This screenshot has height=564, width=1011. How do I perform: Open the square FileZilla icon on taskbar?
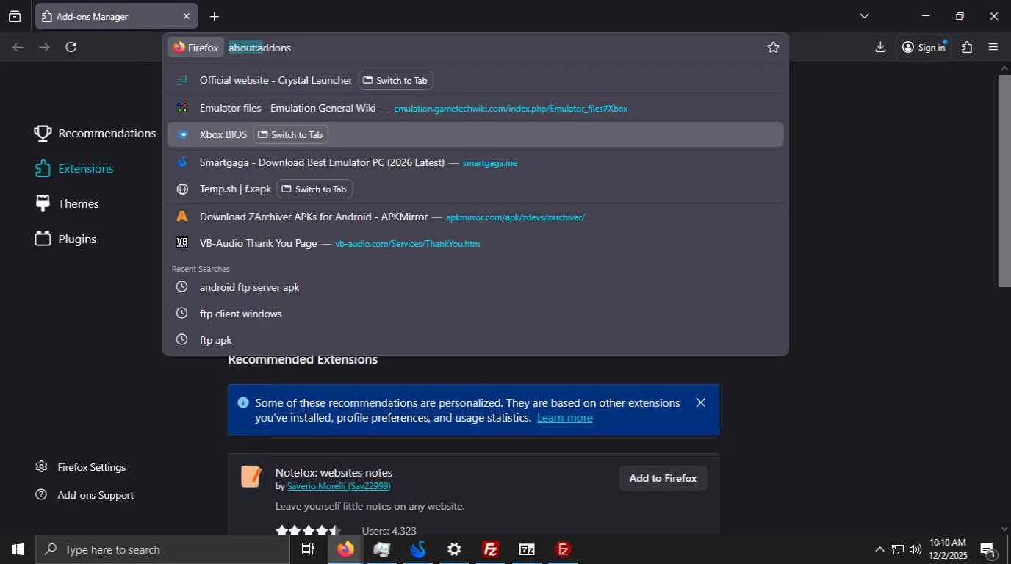491,549
